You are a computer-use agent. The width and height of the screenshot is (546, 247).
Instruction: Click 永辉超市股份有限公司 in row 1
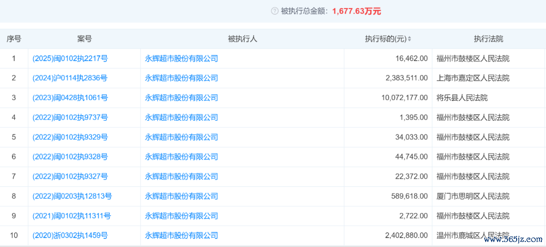181,59
